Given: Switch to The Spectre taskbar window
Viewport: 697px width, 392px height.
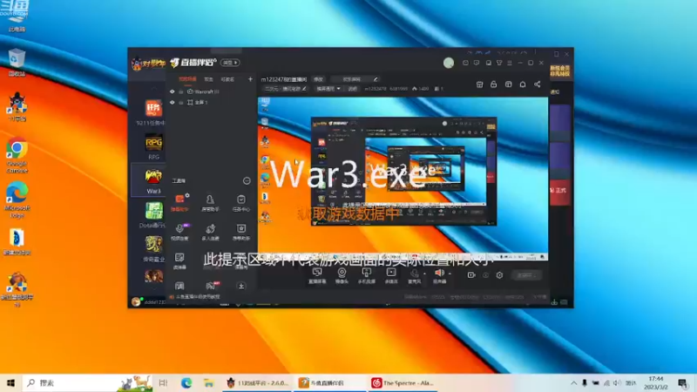Looking at the screenshot, I should click(x=404, y=382).
